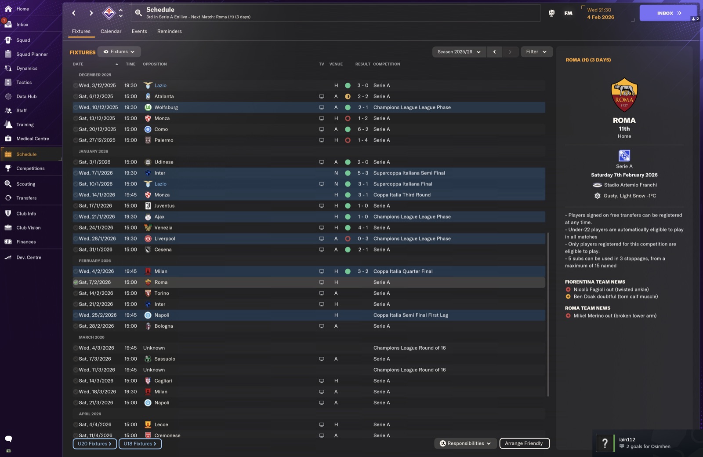This screenshot has width=703, height=457.
Task: Open the Home sidebar icon
Action: [x=8, y=9]
